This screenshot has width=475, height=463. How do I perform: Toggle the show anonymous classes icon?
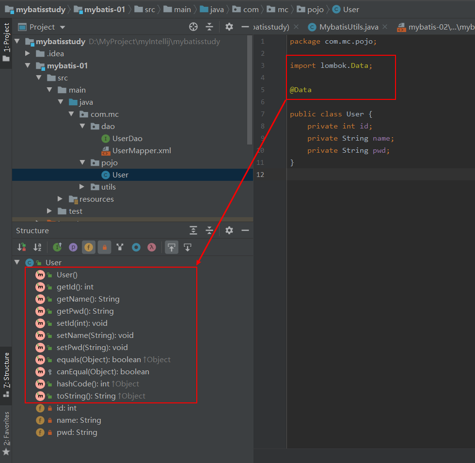(x=136, y=248)
